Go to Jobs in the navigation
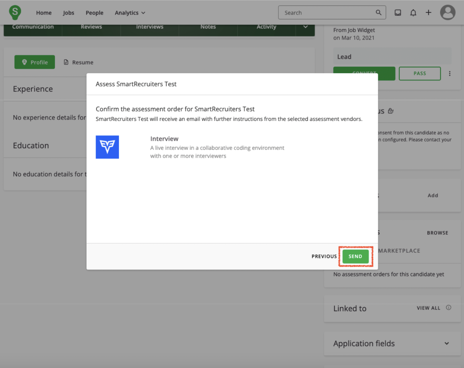 (x=69, y=13)
